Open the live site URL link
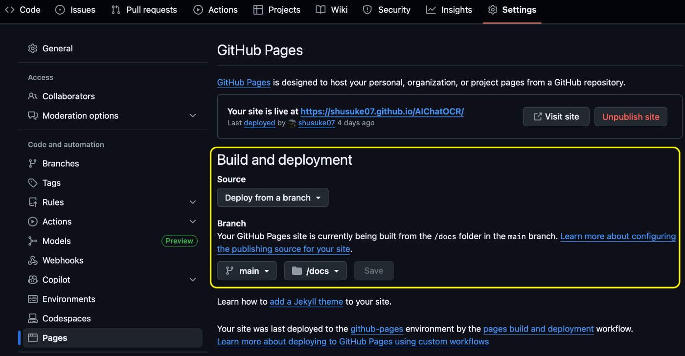 (x=382, y=111)
